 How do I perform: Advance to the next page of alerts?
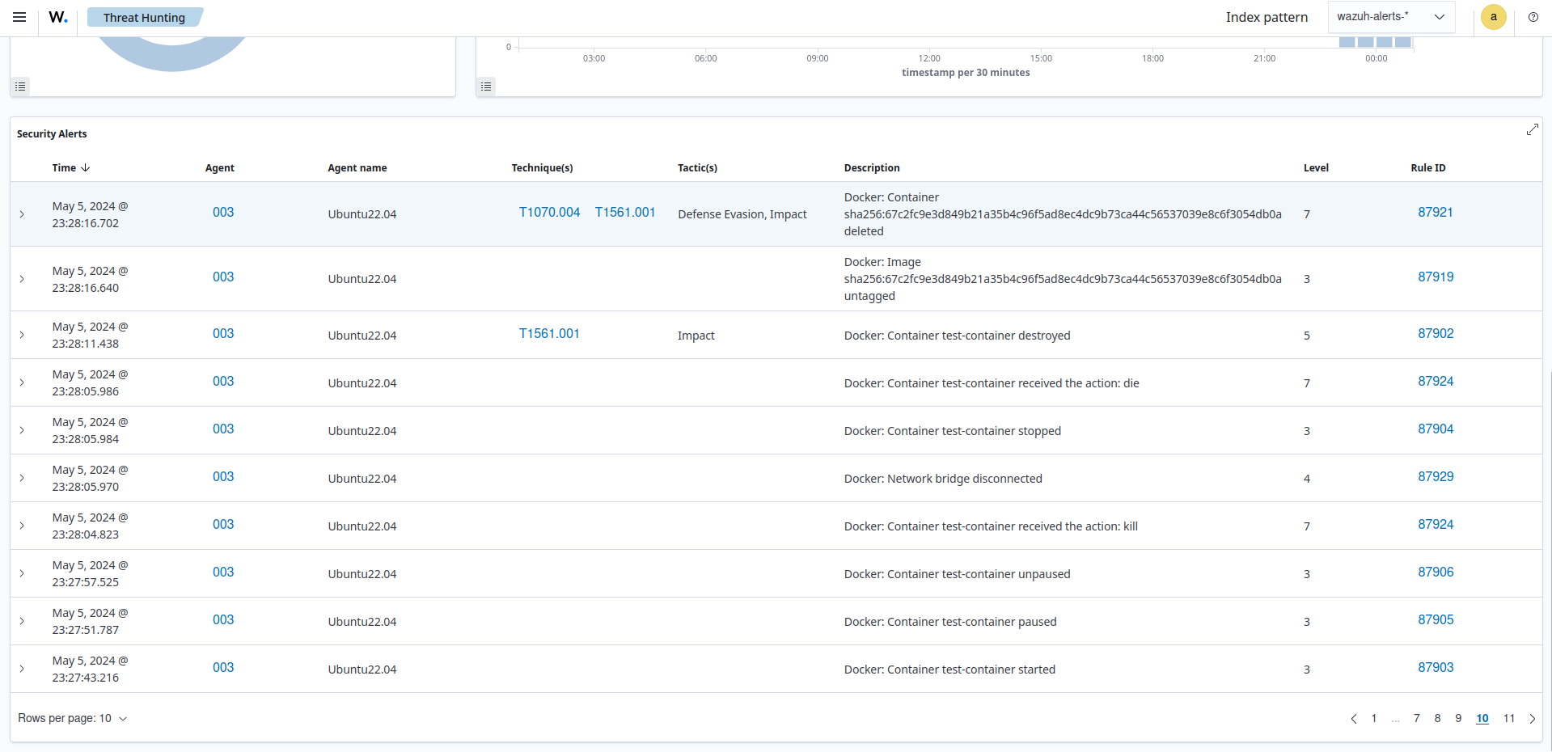click(1532, 718)
